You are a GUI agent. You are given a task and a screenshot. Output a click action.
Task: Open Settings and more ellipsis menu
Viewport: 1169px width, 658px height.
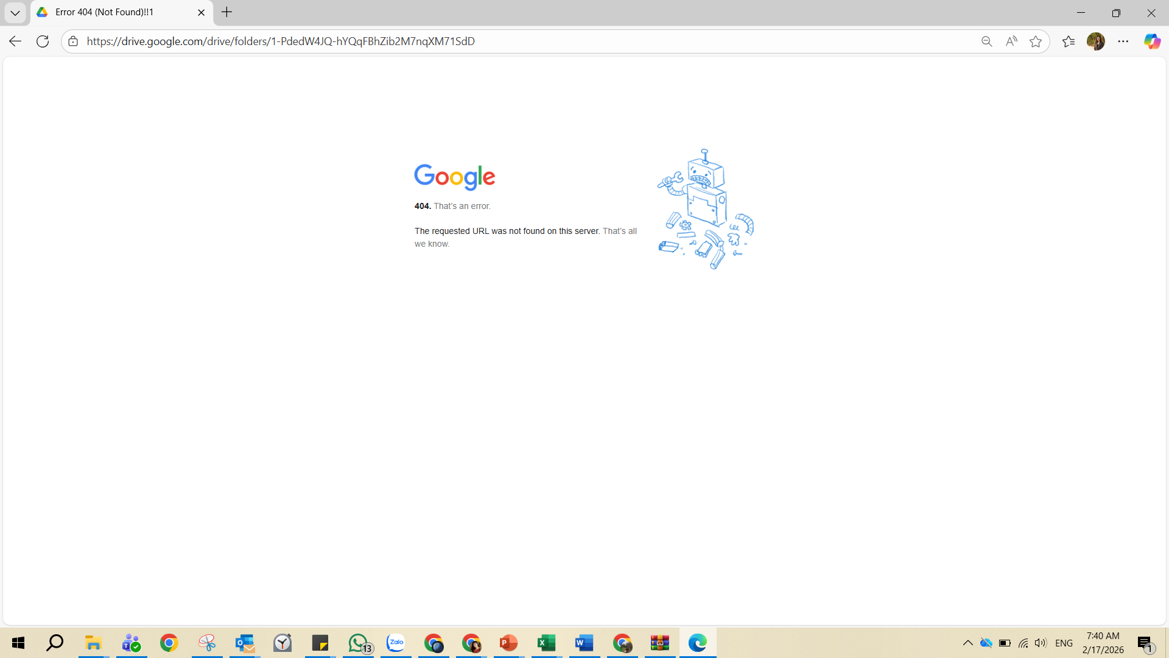pos(1123,41)
